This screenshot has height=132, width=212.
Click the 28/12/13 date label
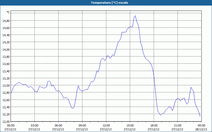[x=201, y=129]
